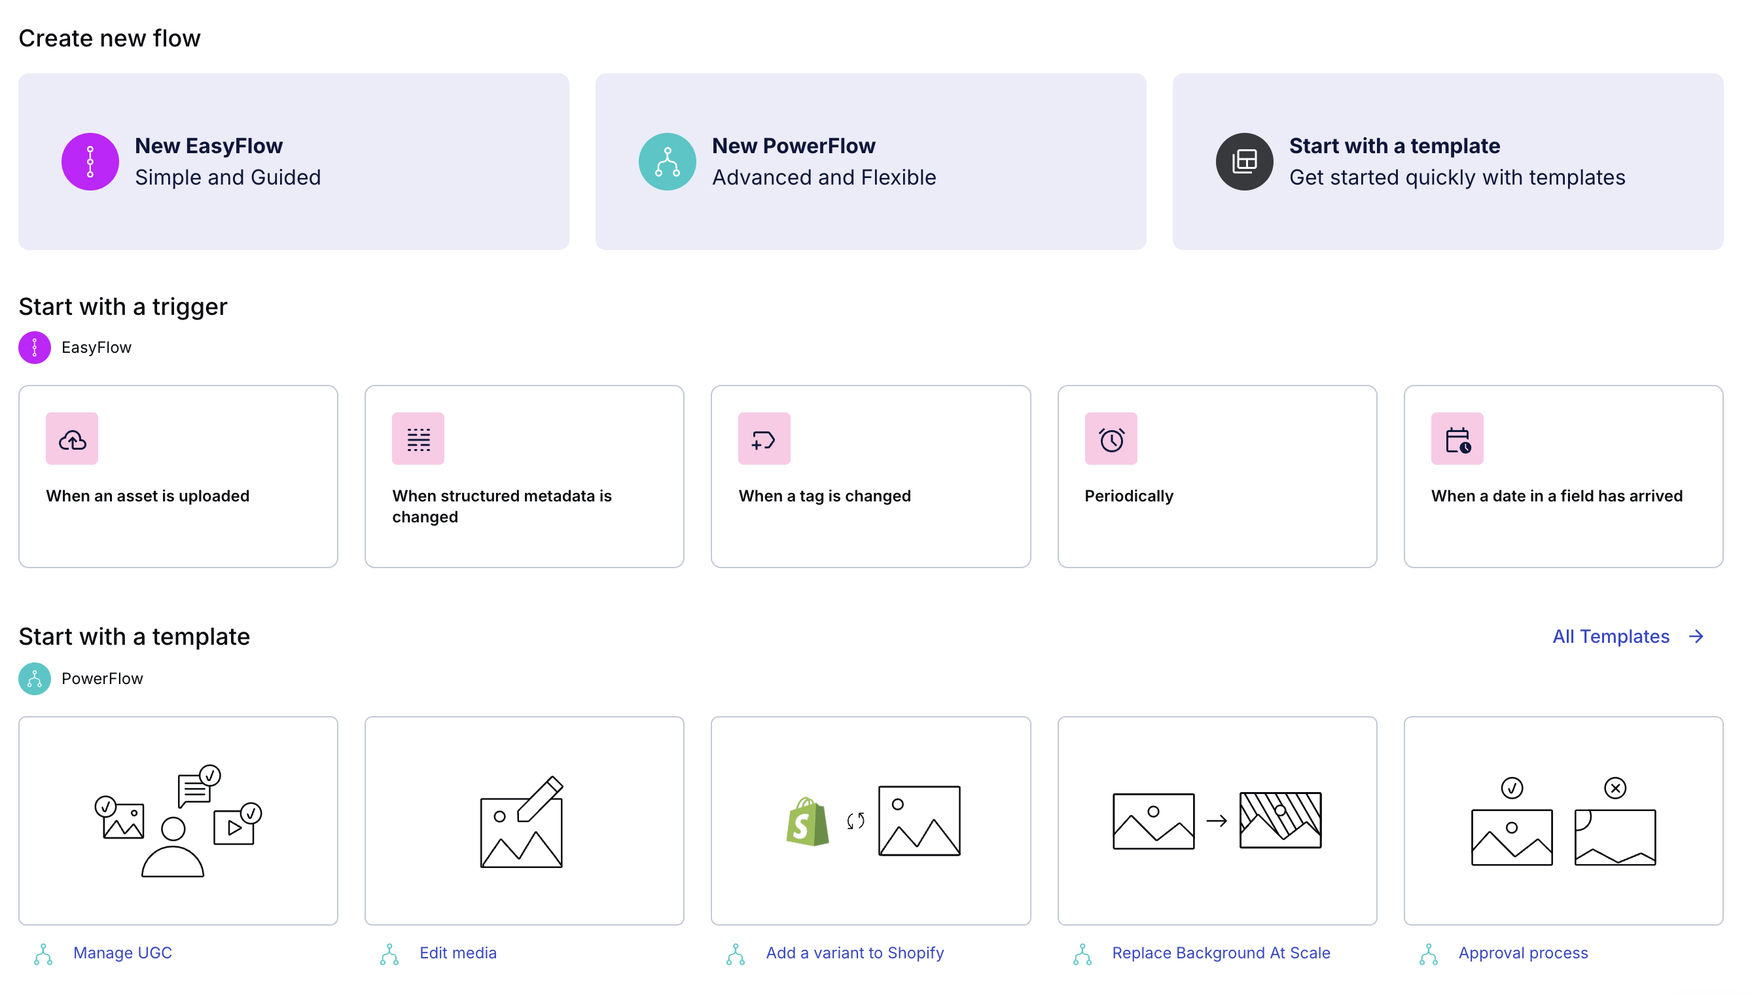Click the Manage UGC template thumbnail
Image resolution: width=1750 pixels, height=995 pixels.
[x=178, y=820]
